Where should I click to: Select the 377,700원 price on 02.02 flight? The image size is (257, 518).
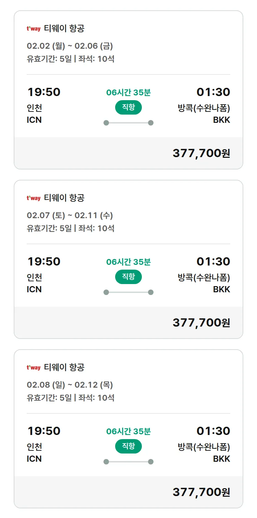pos(201,153)
